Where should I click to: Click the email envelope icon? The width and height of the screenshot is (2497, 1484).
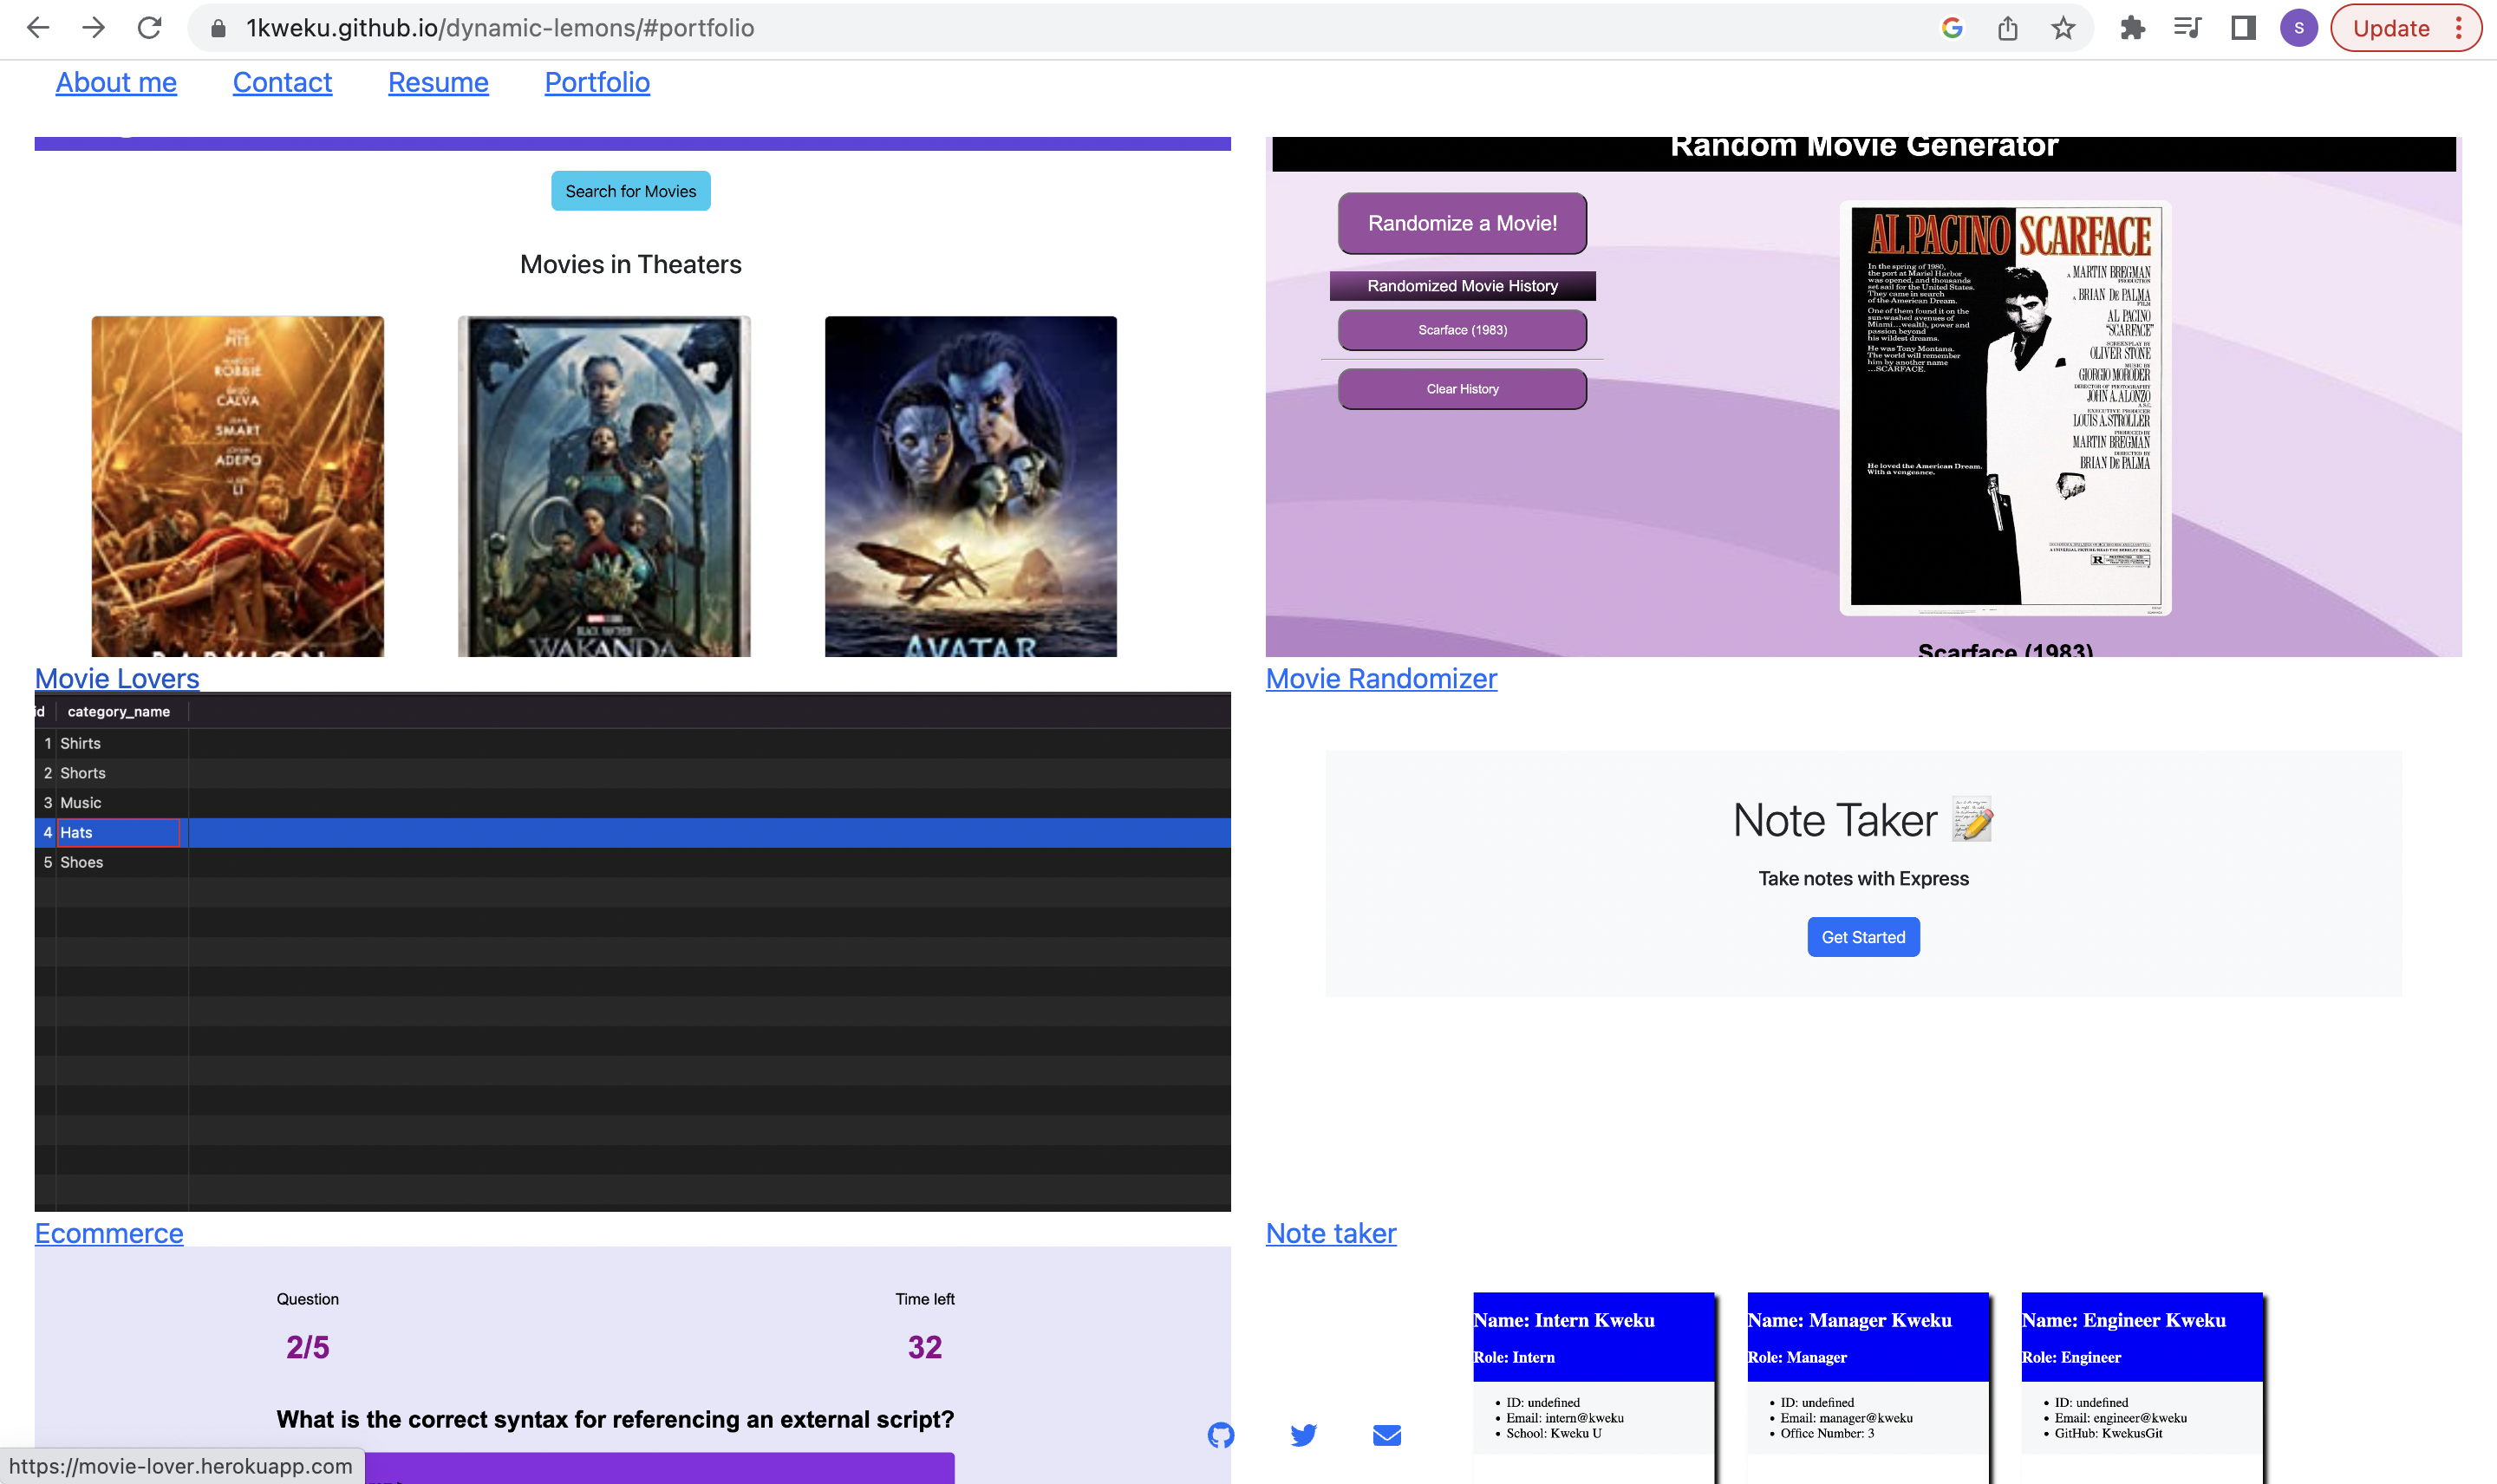(1387, 1436)
